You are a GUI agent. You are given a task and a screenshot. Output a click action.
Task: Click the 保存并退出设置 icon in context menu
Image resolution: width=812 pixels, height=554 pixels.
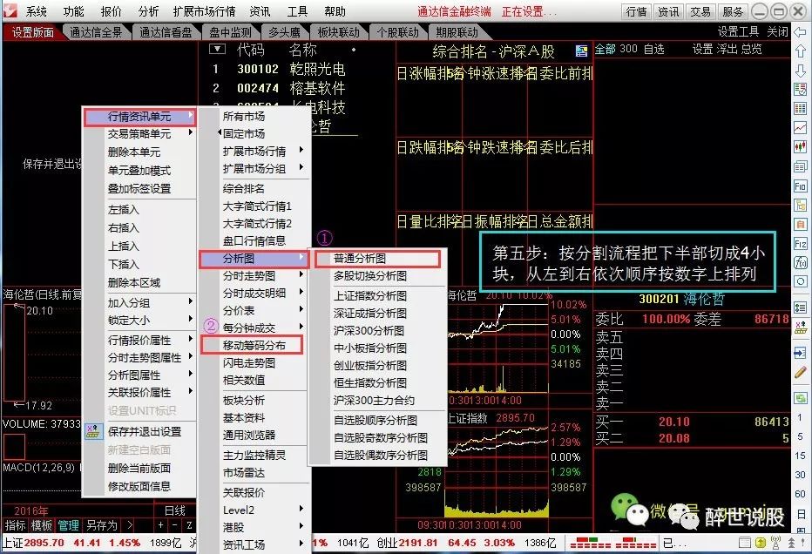tap(93, 431)
